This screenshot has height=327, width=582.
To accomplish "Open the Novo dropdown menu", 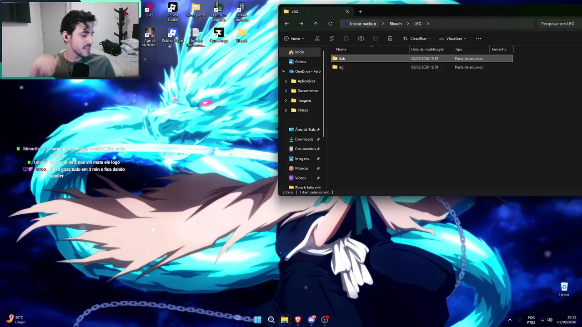I will point(294,39).
